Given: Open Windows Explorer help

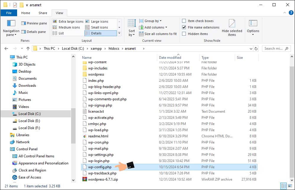Looking at the screenshot, I should [x=291, y=13].
